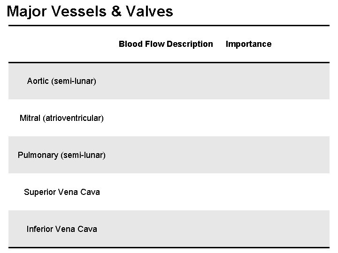Select the 'Inferior Vena Cava' row label
Viewport: 338px width, 253px height.
(61, 229)
